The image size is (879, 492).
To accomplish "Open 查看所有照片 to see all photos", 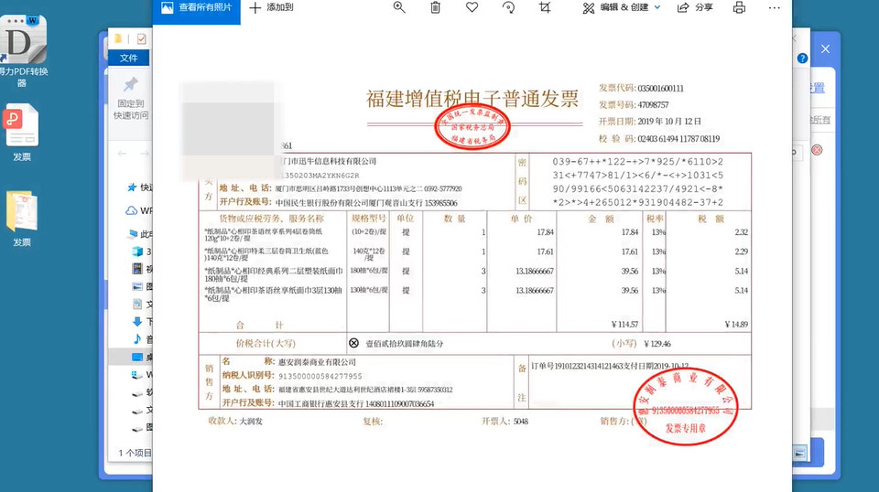I will [x=196, y=8].
